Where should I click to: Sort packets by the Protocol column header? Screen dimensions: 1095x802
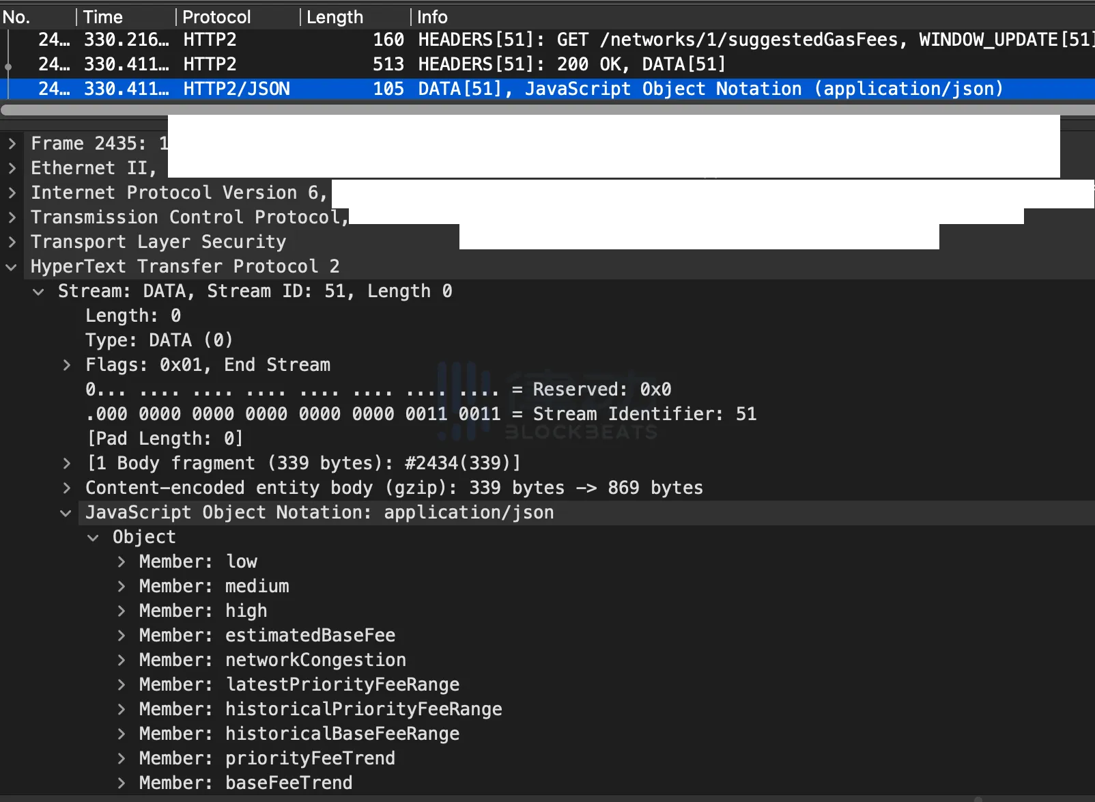click(216, 17)
